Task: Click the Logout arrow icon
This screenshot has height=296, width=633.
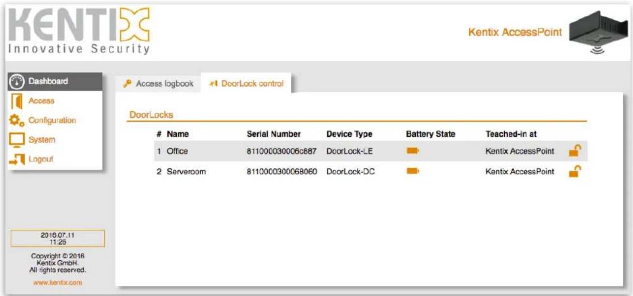Action: (17, 159)
